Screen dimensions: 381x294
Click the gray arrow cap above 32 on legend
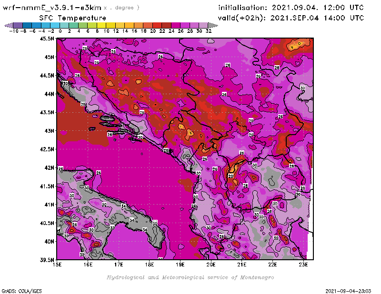click(x=213, y=25)
